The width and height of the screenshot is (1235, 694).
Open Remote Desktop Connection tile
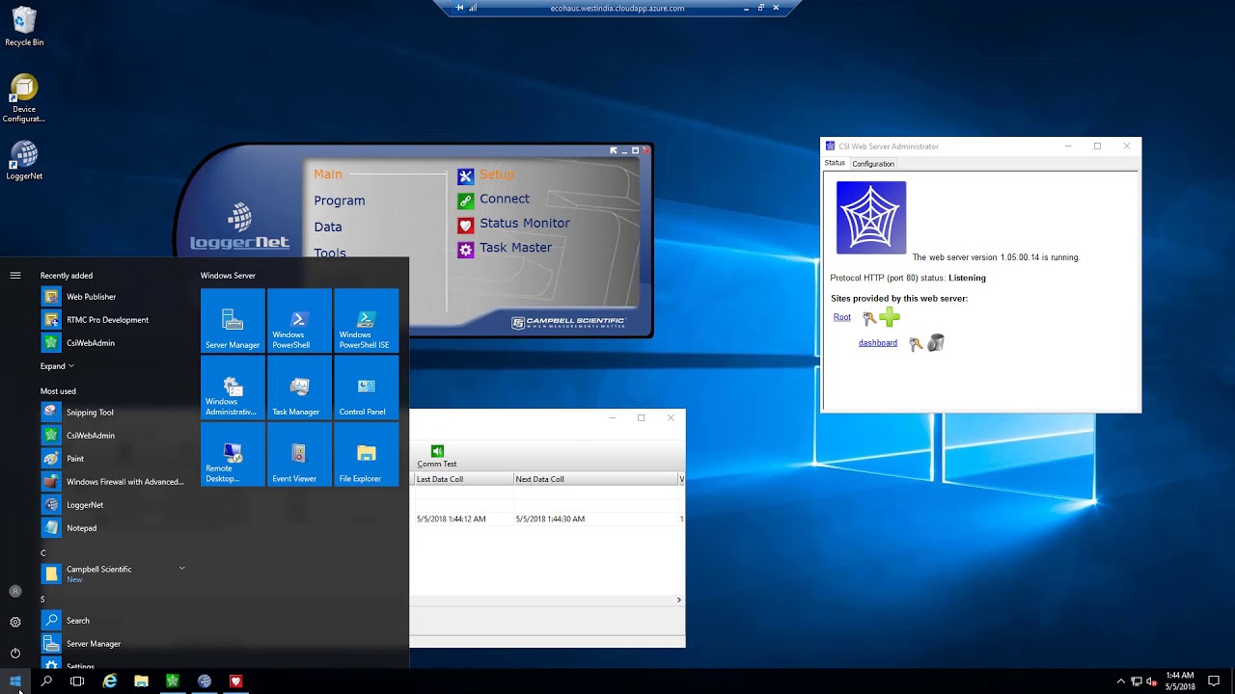(233, 454)
